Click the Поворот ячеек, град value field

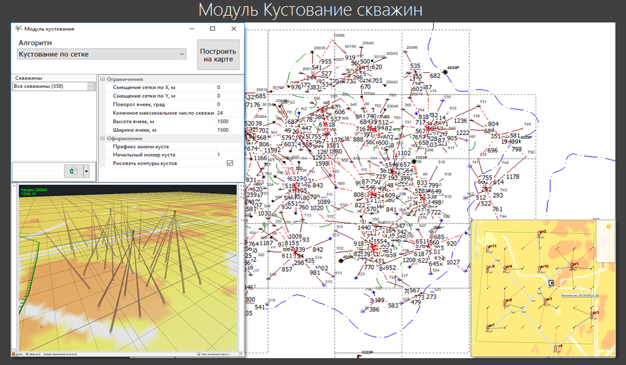click(229, 104)
